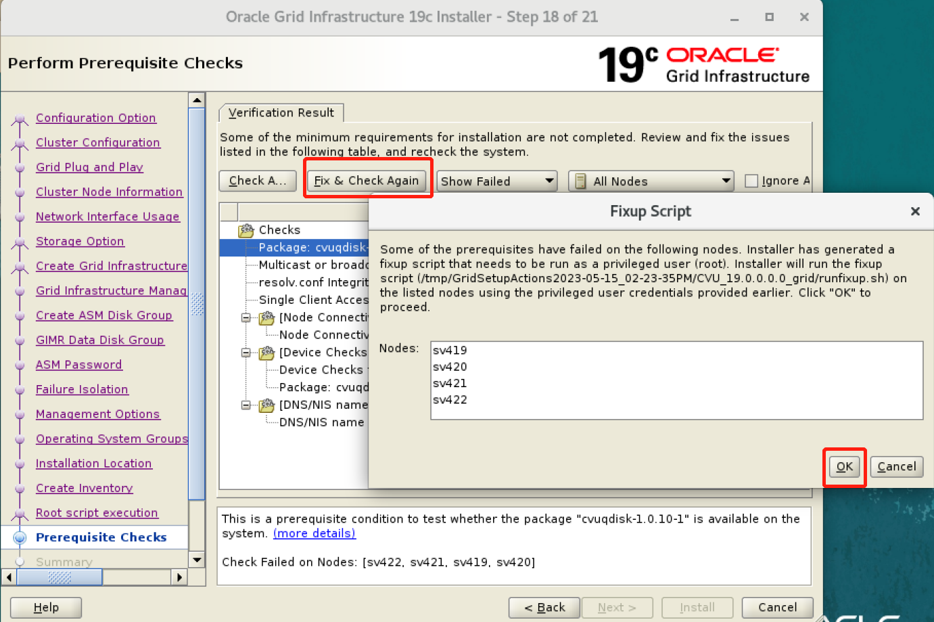Cancel the installer using bottom Cancel button
934x622 pixels.
(778, 607)
